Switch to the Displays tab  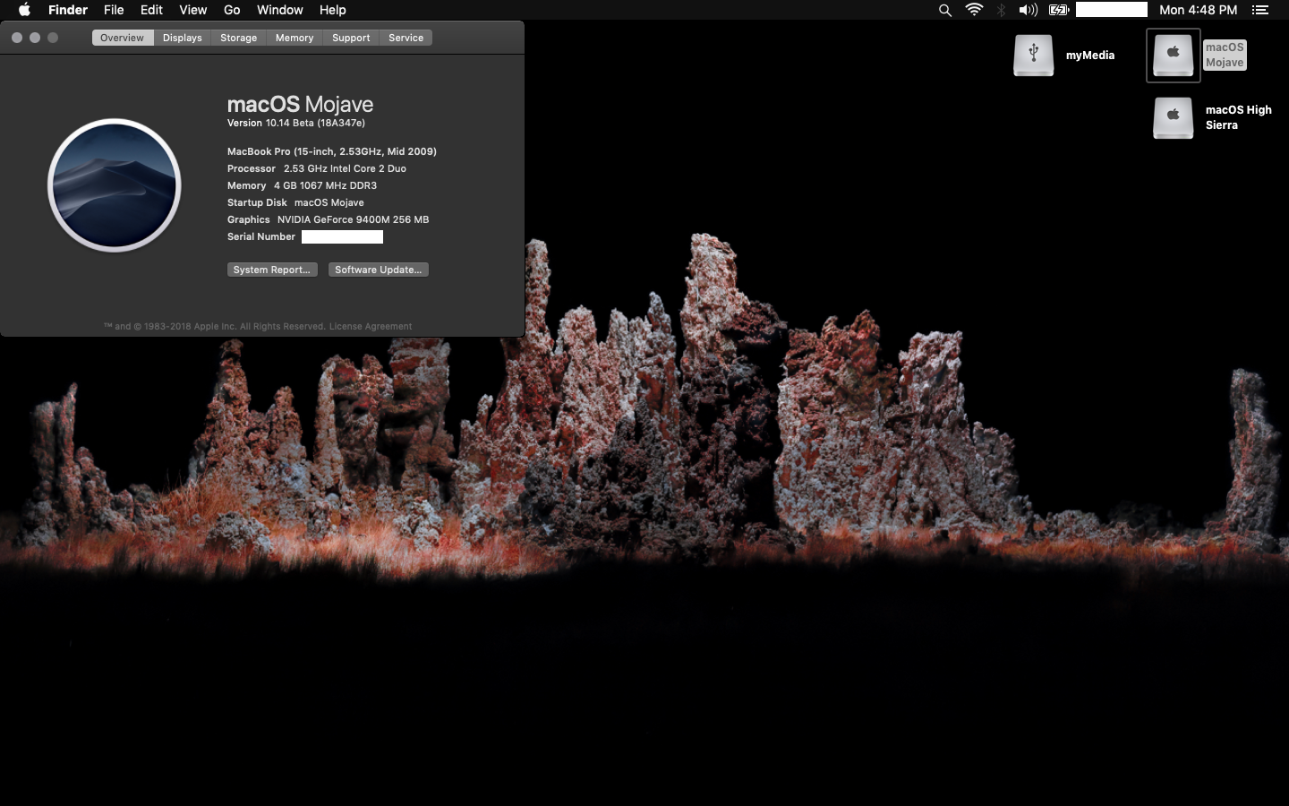(182, 38)
